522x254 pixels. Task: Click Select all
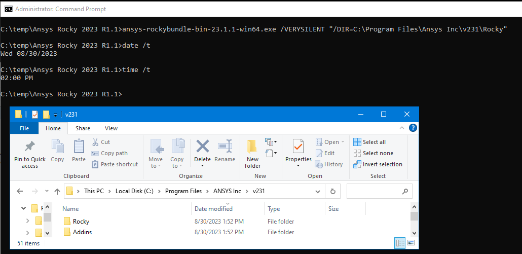pyautogui.click(x=369, y=142)
